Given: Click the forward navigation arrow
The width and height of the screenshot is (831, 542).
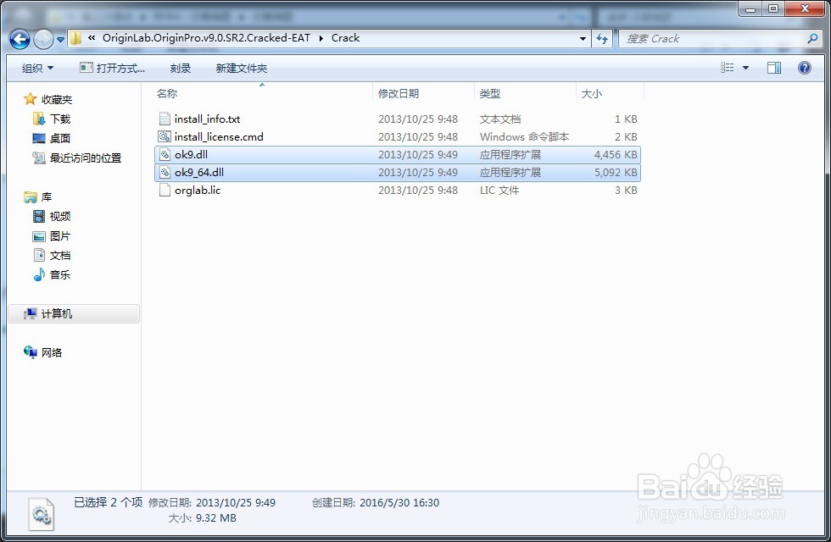Looking at the screenshot, I should click(x=41, y=39).
